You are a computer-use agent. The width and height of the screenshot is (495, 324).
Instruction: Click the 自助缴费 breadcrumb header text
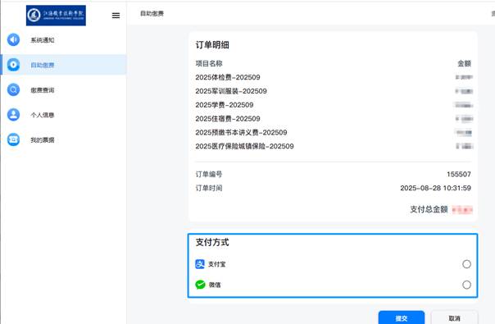(x=152, y=13)
